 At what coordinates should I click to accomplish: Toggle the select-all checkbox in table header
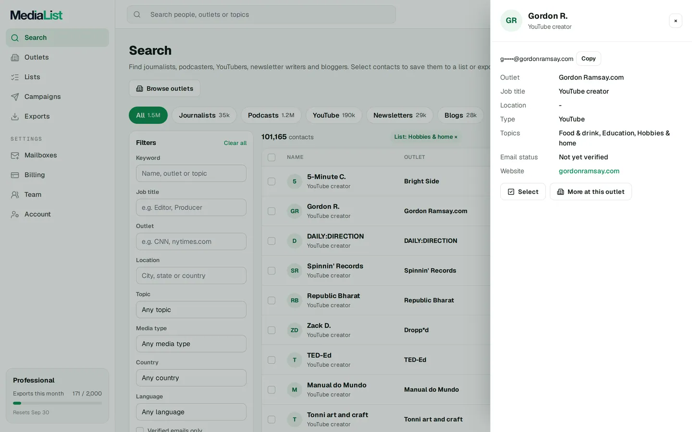click(x=272, y=157)
